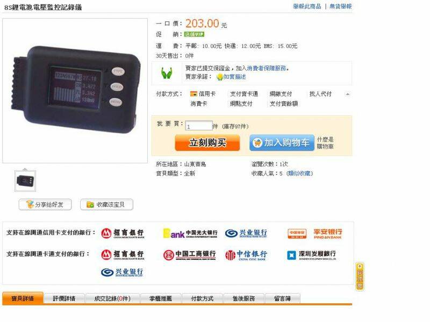Open the 評價詳情 tab

[x=64, y=298]
